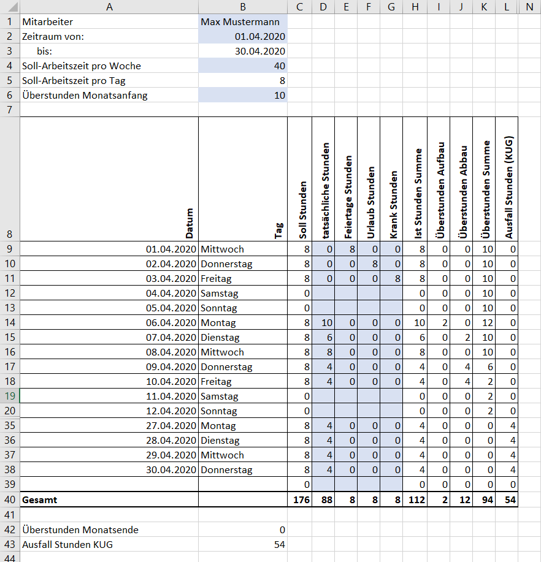
Task: Click the Gesamt label cell
Action: 109,499
